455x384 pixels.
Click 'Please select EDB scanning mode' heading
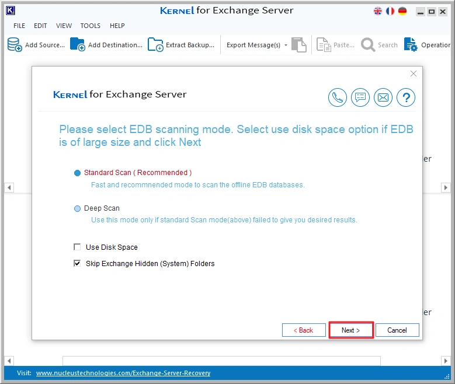(x=236, y=136)
